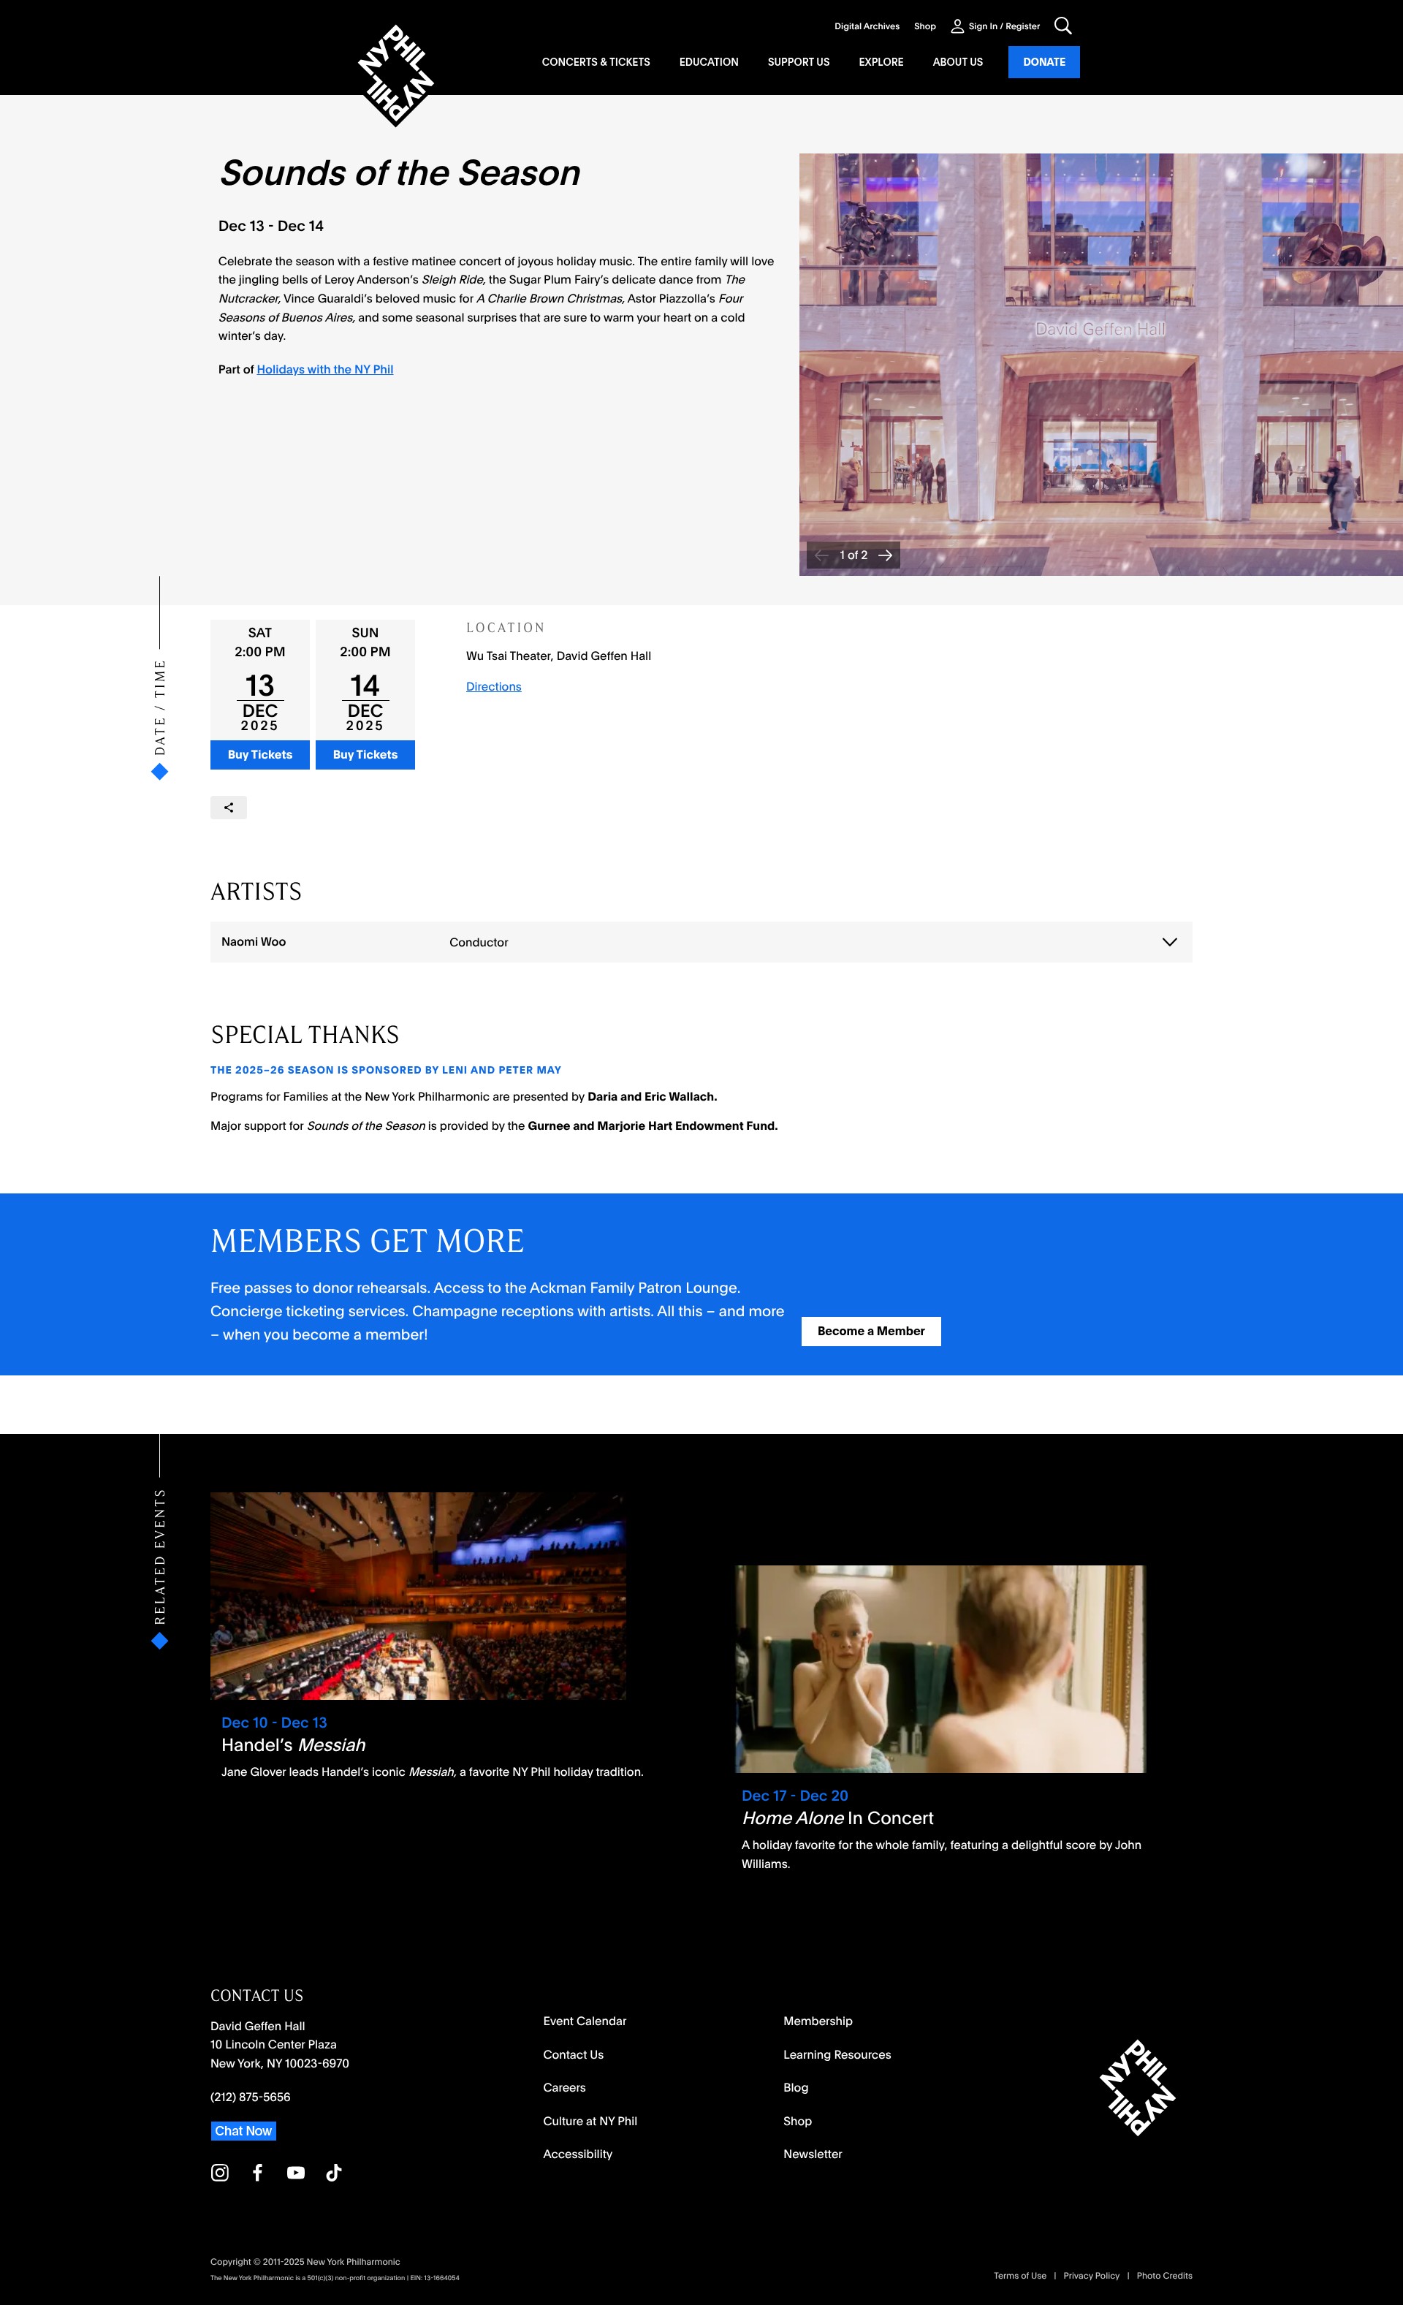1403x2305 pixels.
Task: Buy Tickets for Sunday Dec 14
Action: click(365, 755)
